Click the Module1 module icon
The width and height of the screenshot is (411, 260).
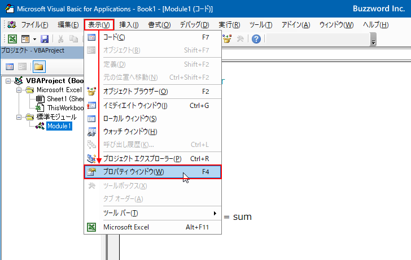pos(40,126)
